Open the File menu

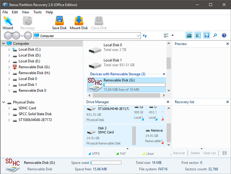(5, 12)
